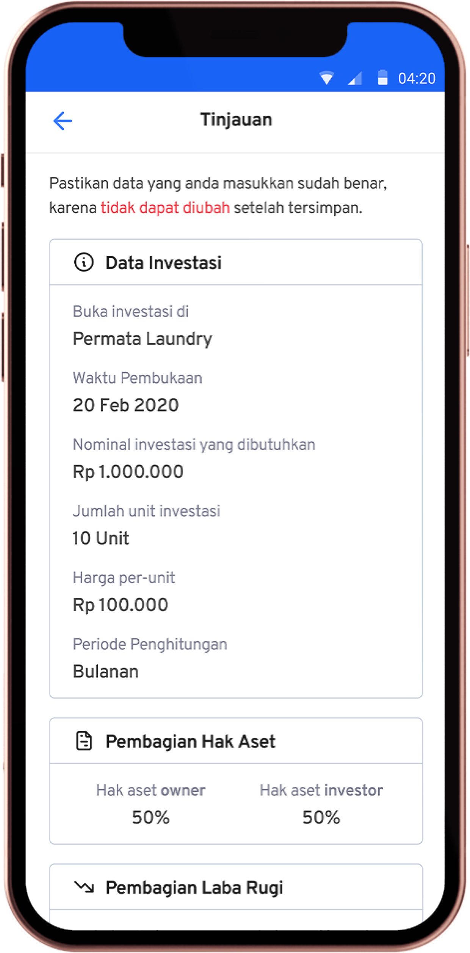The width and height of the screenshot is (470, 953).
Task: Tap the trend arrow icon beside Pembagian Laba Rugi
Action: click(x=84, y=887)
